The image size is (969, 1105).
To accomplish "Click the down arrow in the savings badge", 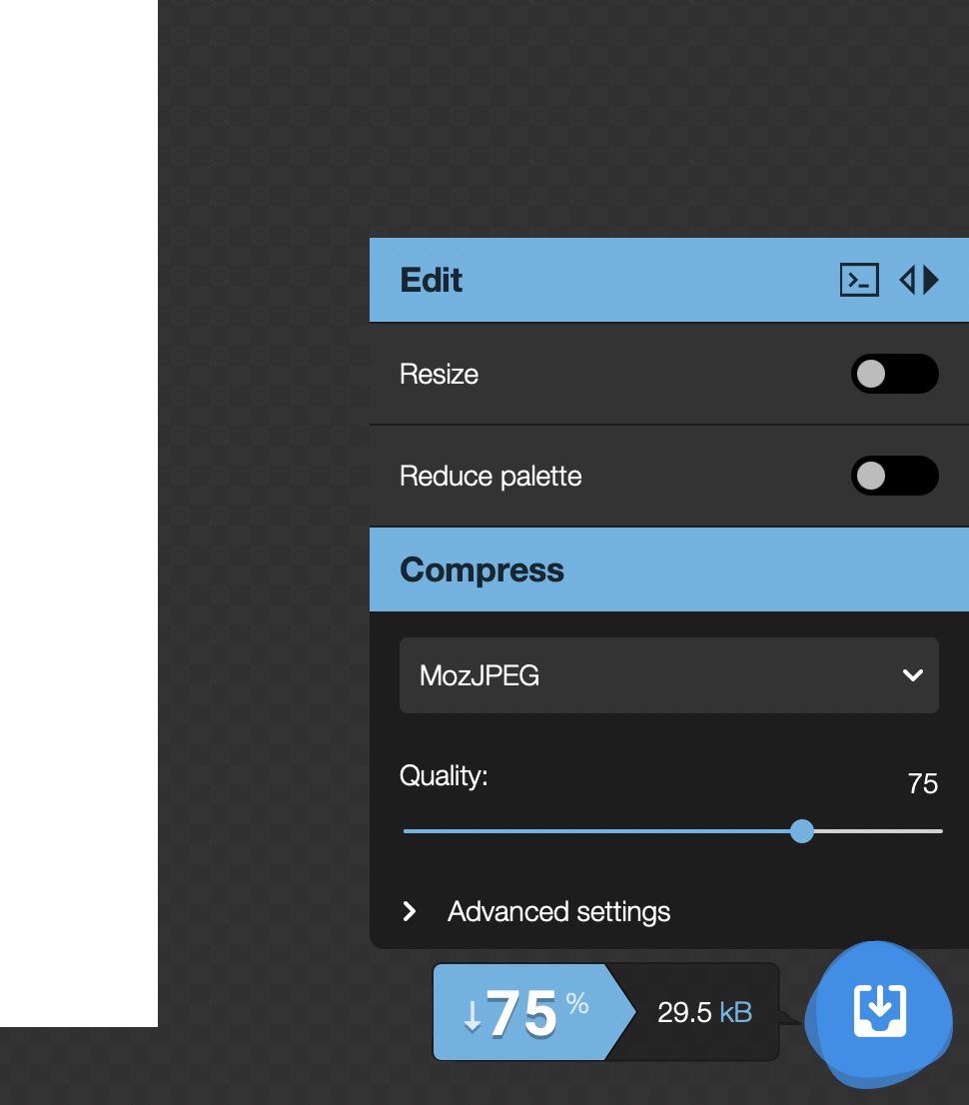I will 472,1015.
